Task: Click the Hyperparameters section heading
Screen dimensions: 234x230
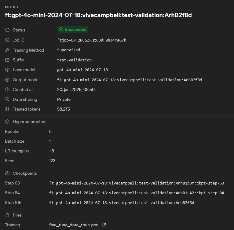Action: (x=30, y=122)
